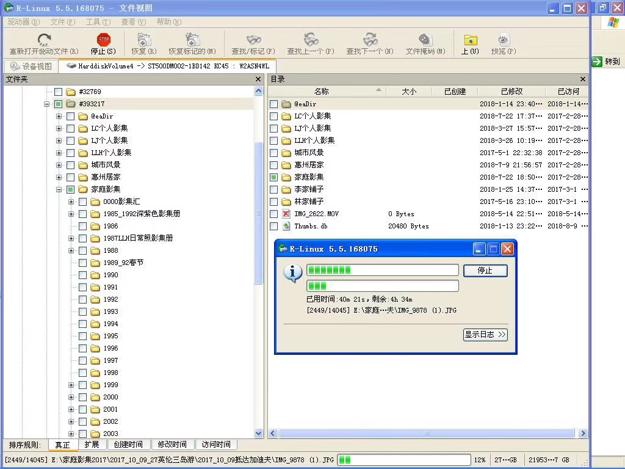The width and height of the screenshot is (625, 469).
Task: Expand the 1999 tree node
Action: tap(71, 385)
